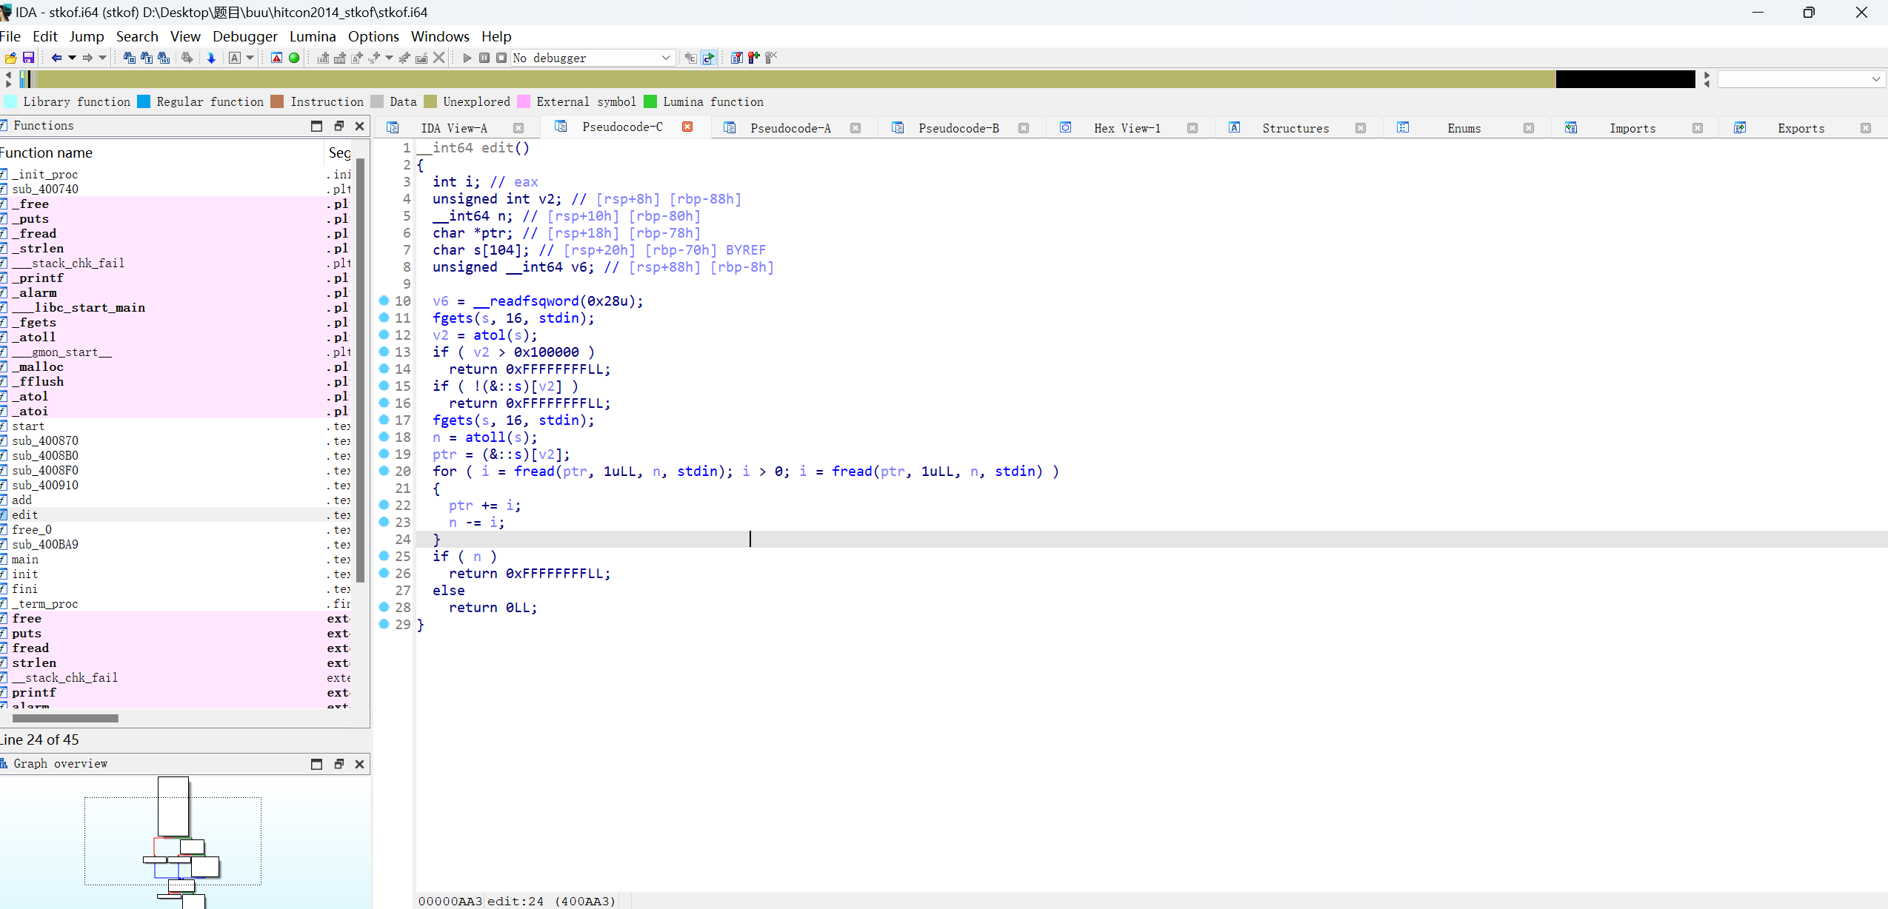Save the database with the floppy icon

pyautogui.click(x=28, y=58)
